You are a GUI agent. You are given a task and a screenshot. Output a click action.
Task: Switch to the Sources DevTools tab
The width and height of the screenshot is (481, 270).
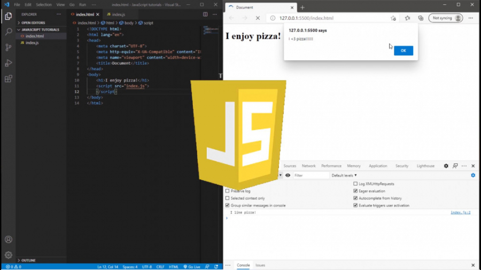(290, 166)
